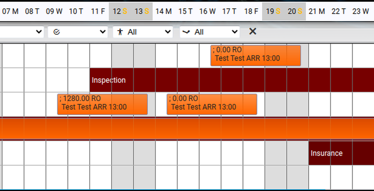Select day header 17 T
Screen dimensions: 374x191
coord(229,11)
